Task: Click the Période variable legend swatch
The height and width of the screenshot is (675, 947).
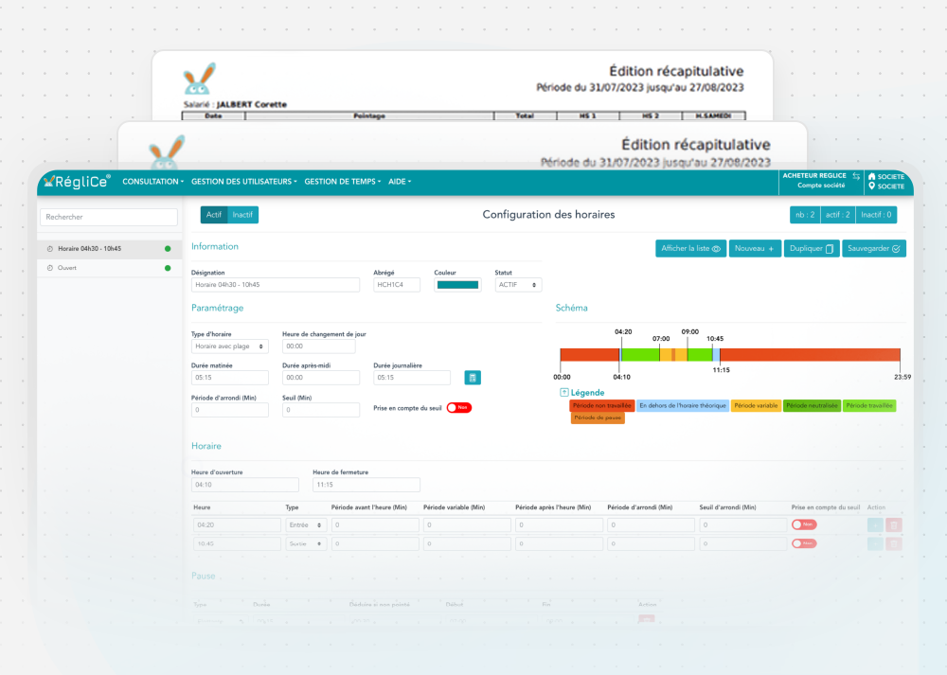Action: (x=756, y=406)
